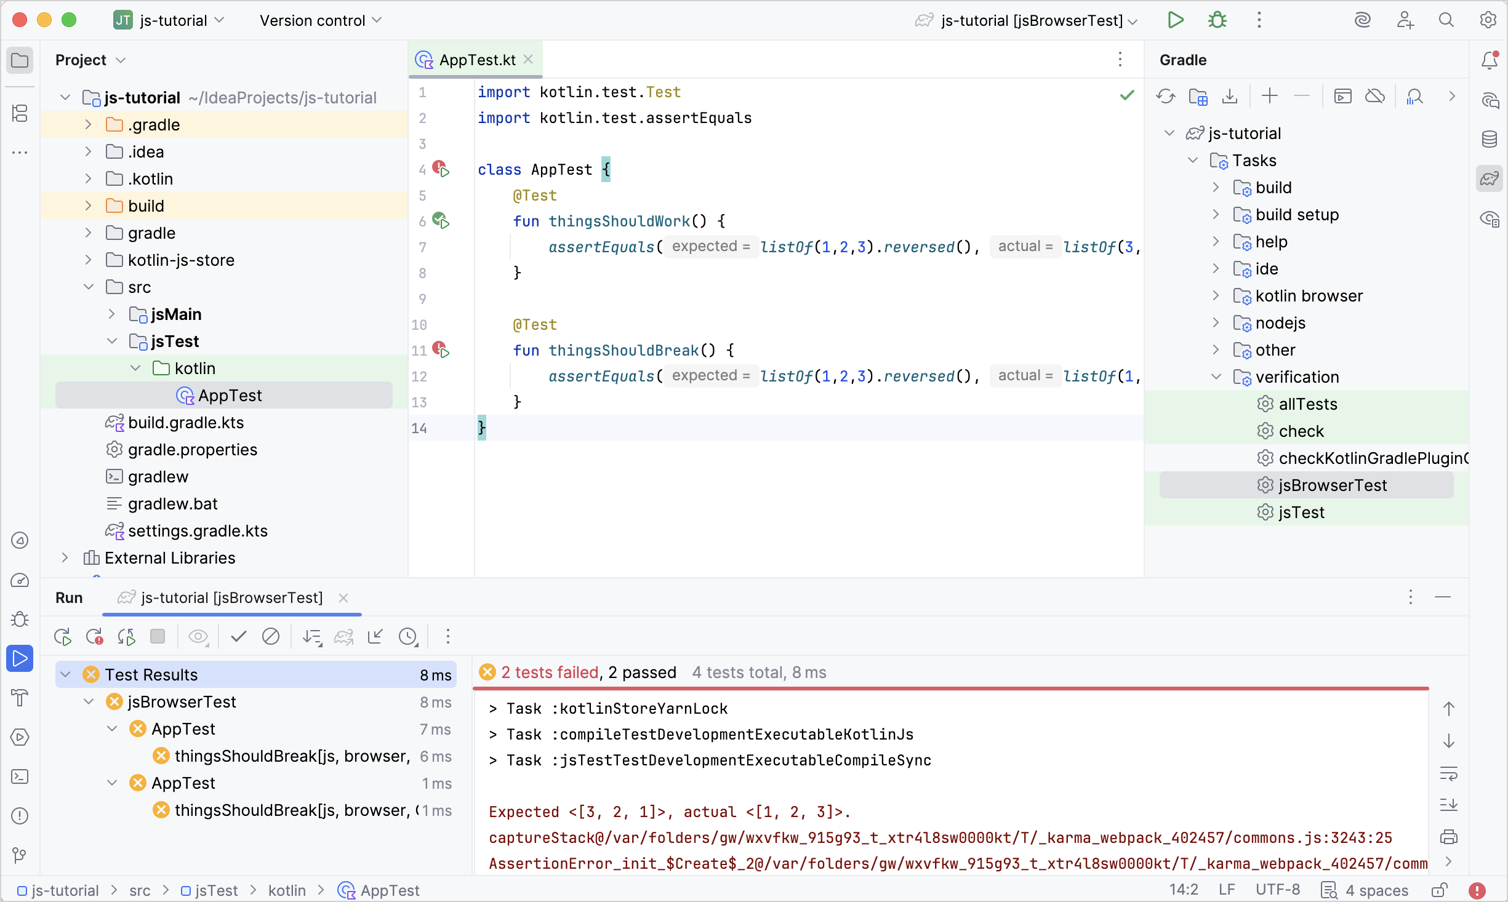The width and height of the screenshot is (1508, 902).
Task: Stop the running process
Action: pyautogui.click(x=158, y=636)
